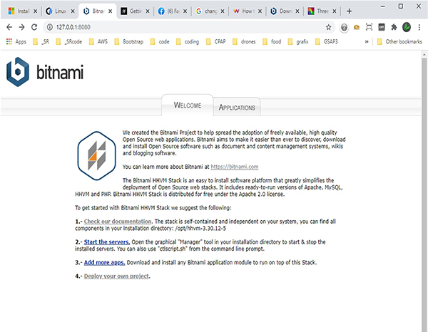Viewport: 428px width, 332px height.
Task: Close the Facebook tab
Action: [185, 11]
